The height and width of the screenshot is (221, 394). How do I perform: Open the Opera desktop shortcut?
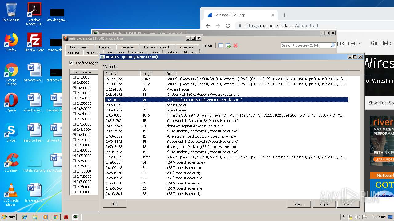pos(11,103)
